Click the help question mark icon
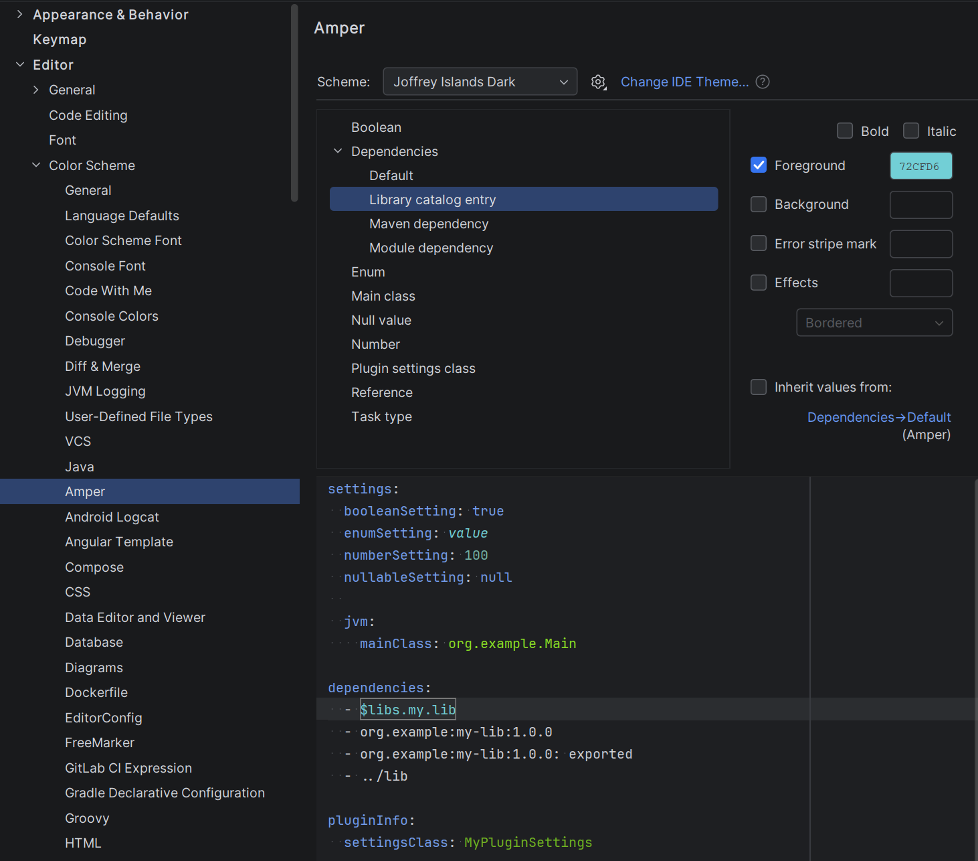This screenshot has height=861, width=978. pyautogui.click(x=763, y=82)
